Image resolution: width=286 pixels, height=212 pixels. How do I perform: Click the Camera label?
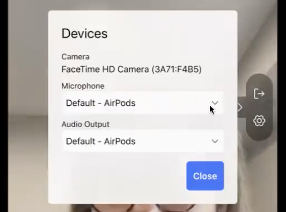click(75, 57)
